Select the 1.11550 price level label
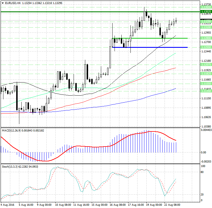 coord(206,84)
